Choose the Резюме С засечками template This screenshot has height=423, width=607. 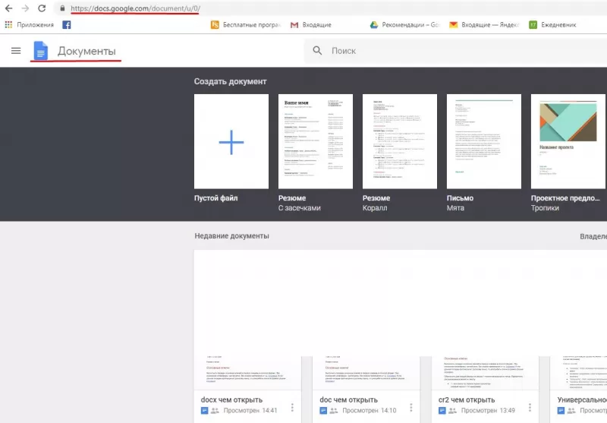click(316, 142)
